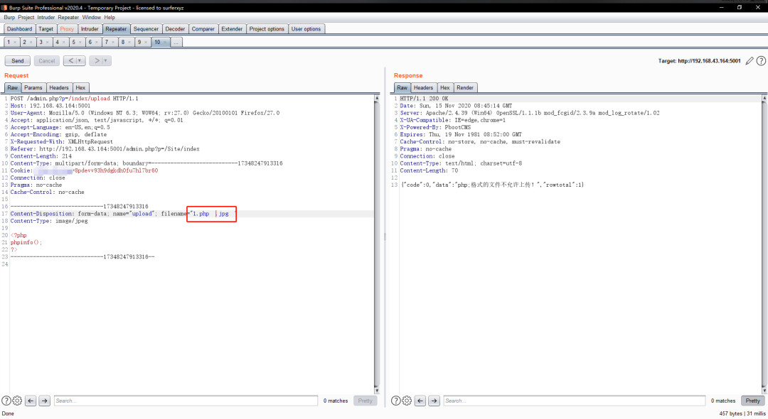
Task: Close Repeater tab 10
Action: (x=165, y=43)
